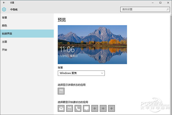
Task: Minimize the Settings window
Action: 153,3
